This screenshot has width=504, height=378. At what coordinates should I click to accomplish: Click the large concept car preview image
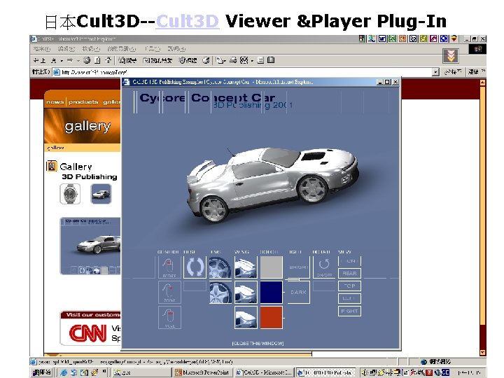click(x=90, y=246)
